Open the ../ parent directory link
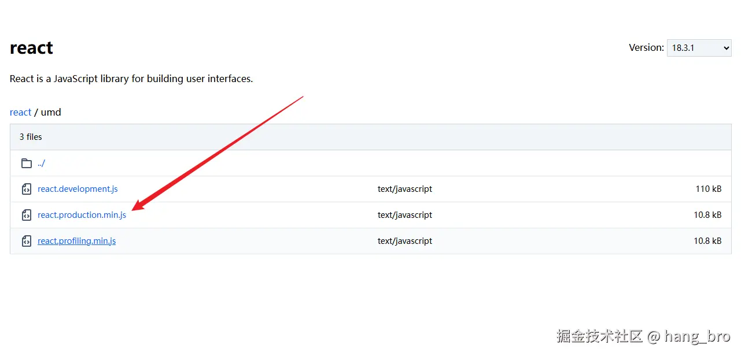Image resolution: width=741 pixels, height=356 pixels. (x=41, y=163)
